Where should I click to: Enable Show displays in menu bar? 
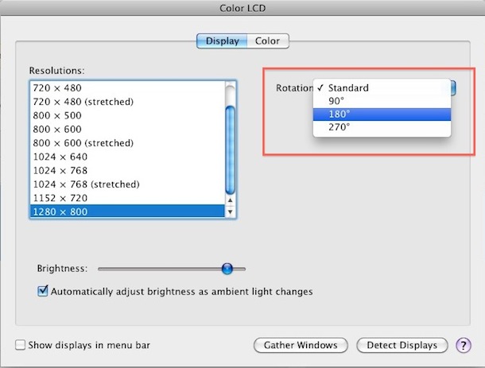21,345
